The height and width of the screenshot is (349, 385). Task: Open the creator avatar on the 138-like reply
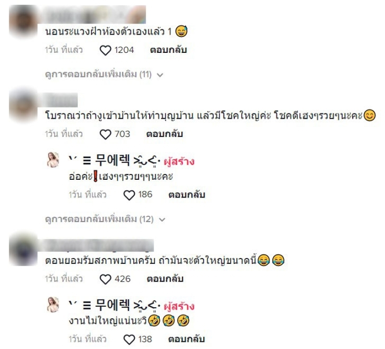coord(53,304)
